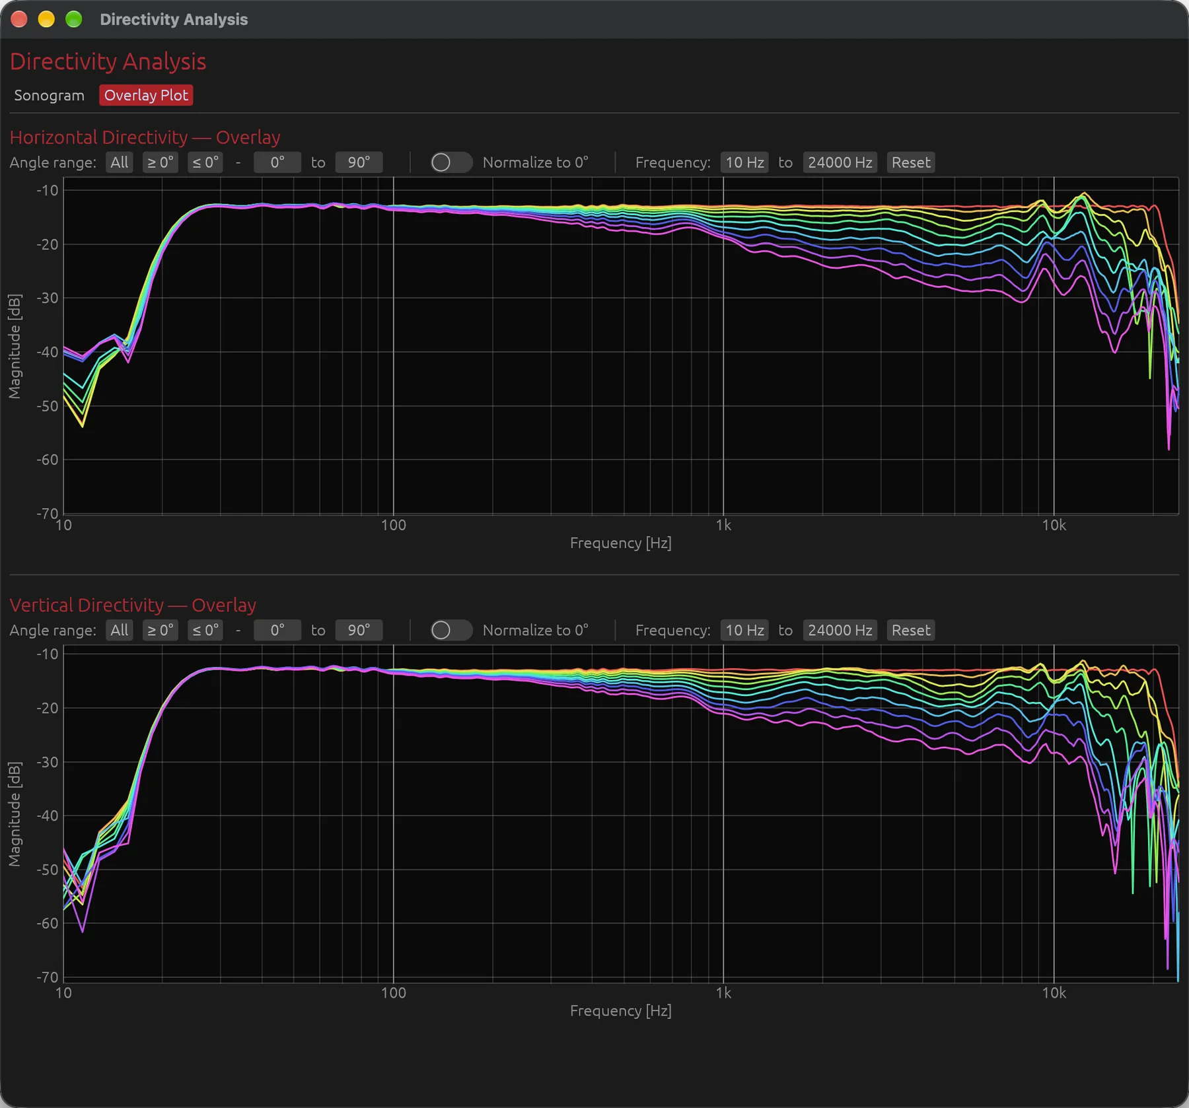The width and height of the screenshot is (1189, 1108).
Task: Toggle Normalize to 0° in Vertical Directivity
Action: click(x=451, y=630)
